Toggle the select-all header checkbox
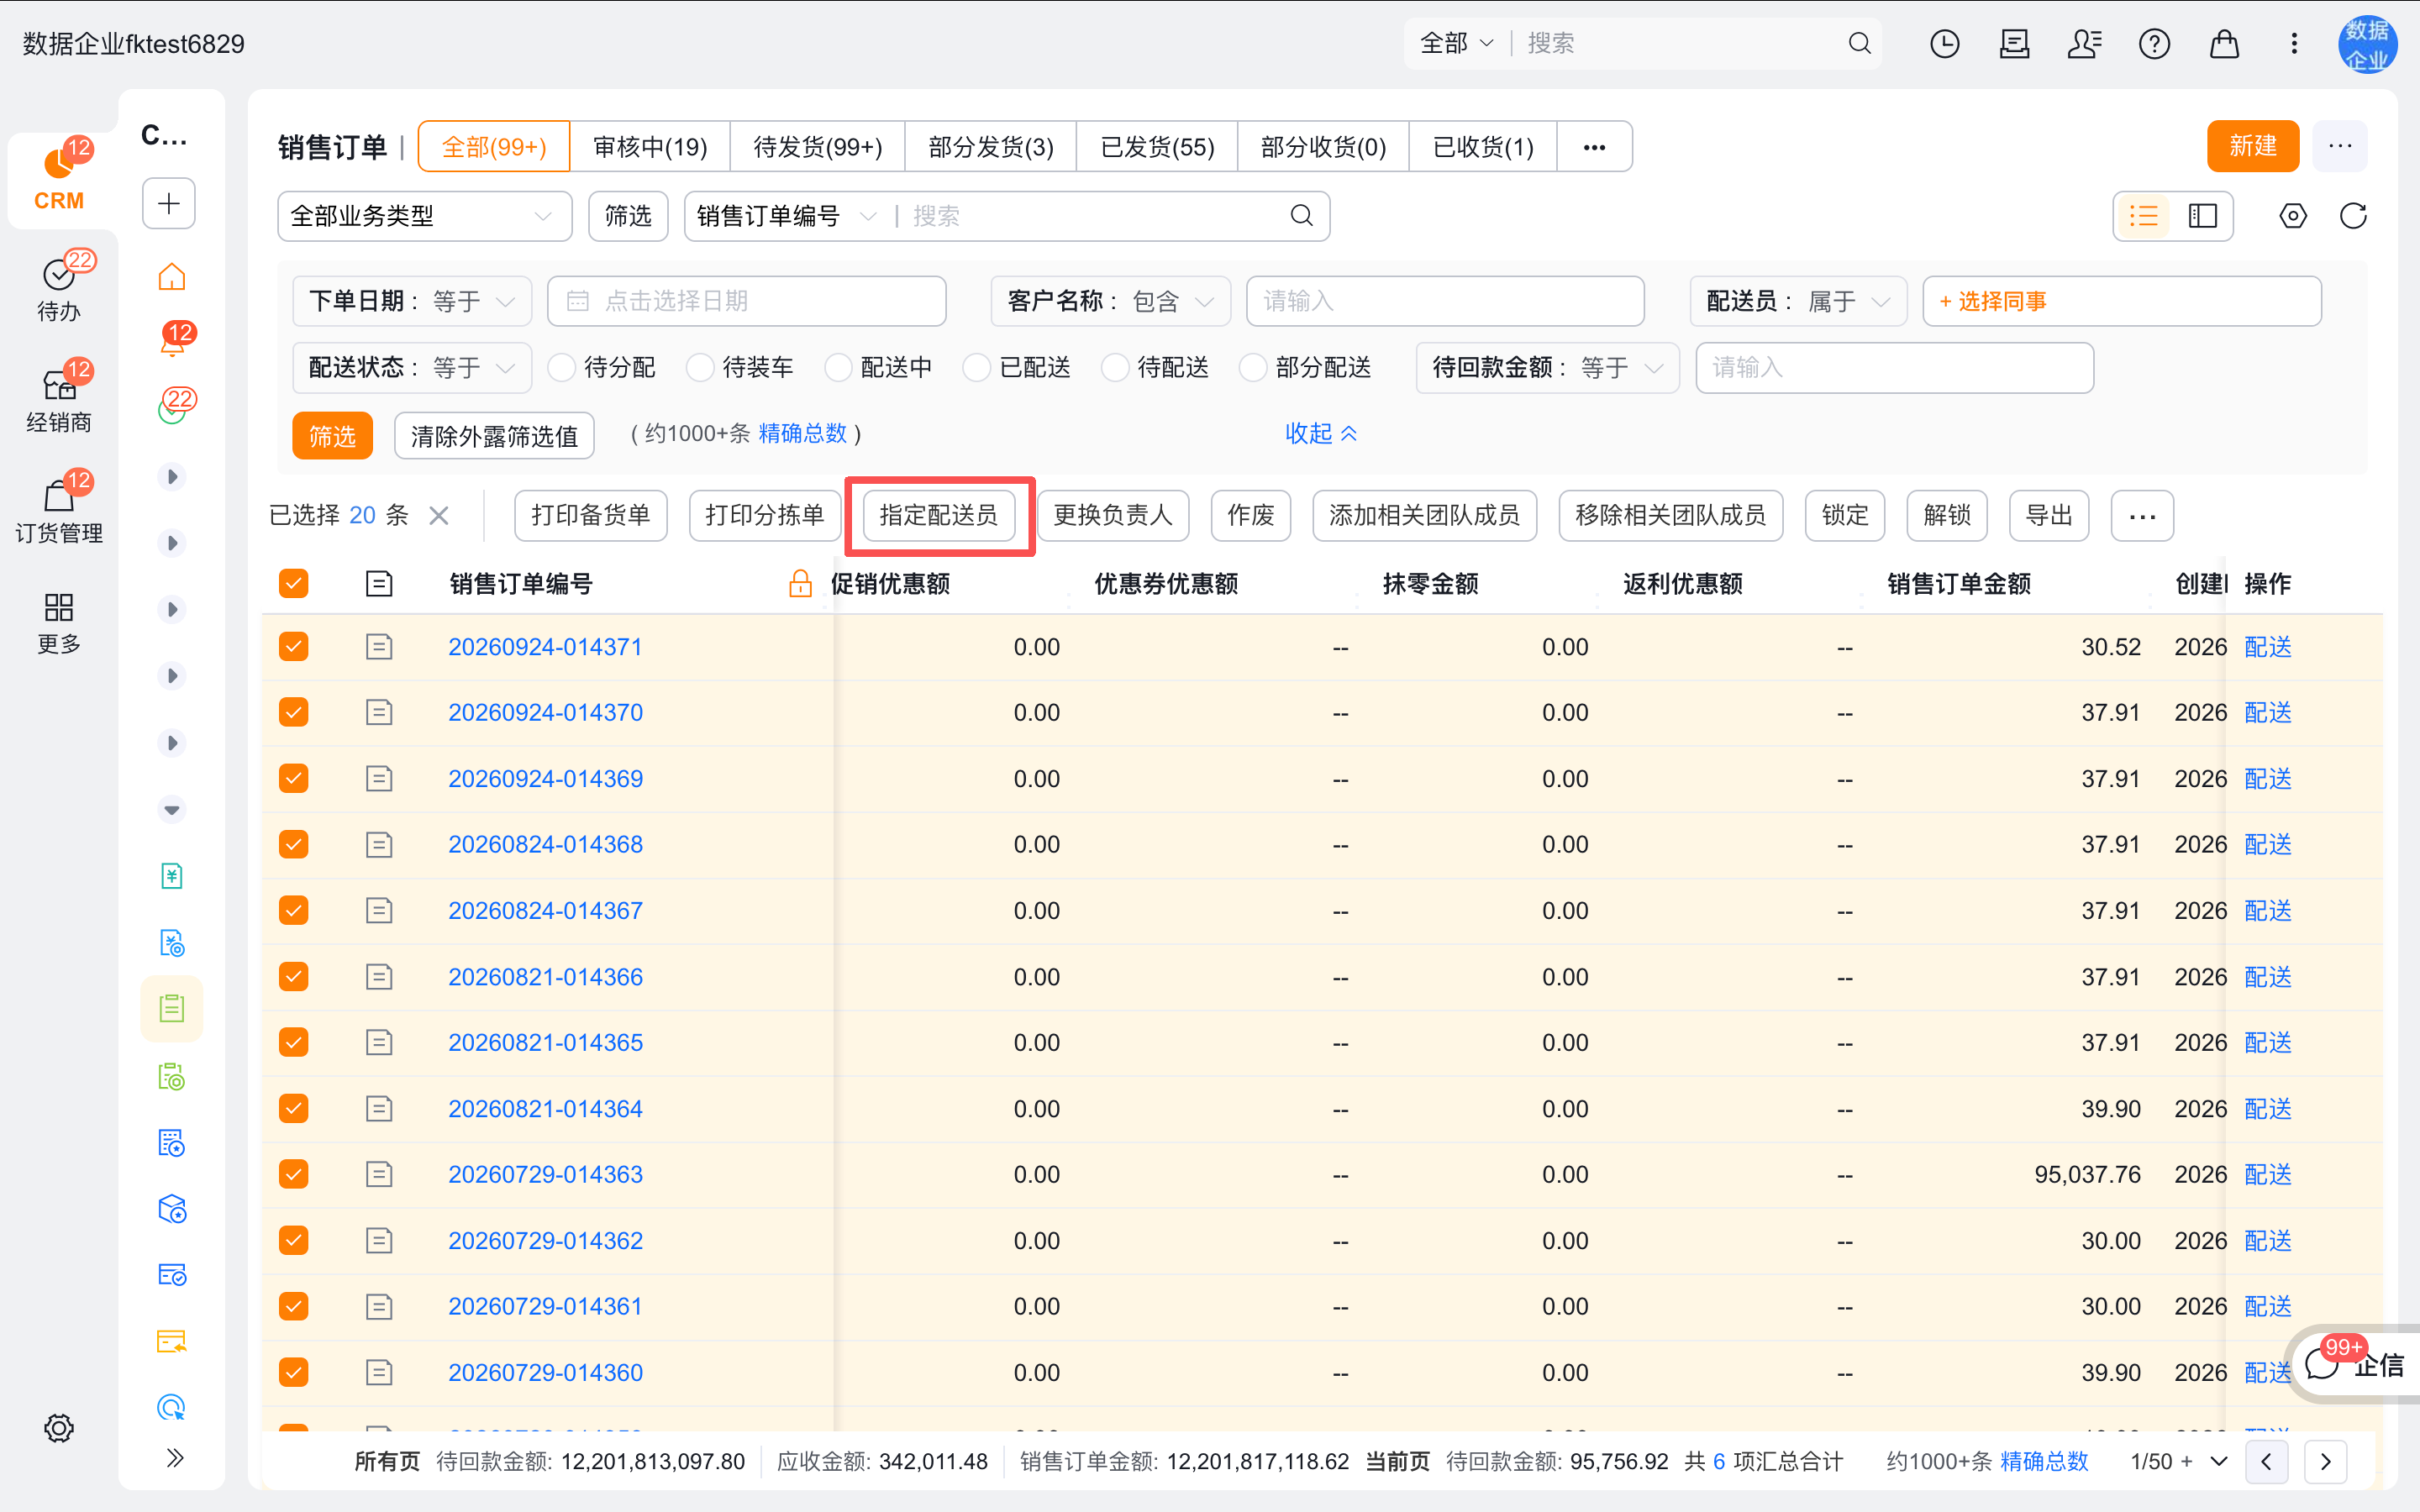2420x1512 pixels. coord(294,584)
